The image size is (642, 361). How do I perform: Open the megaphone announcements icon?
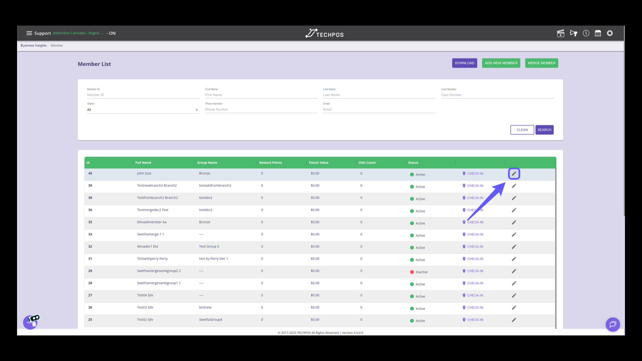coord(573,33)
